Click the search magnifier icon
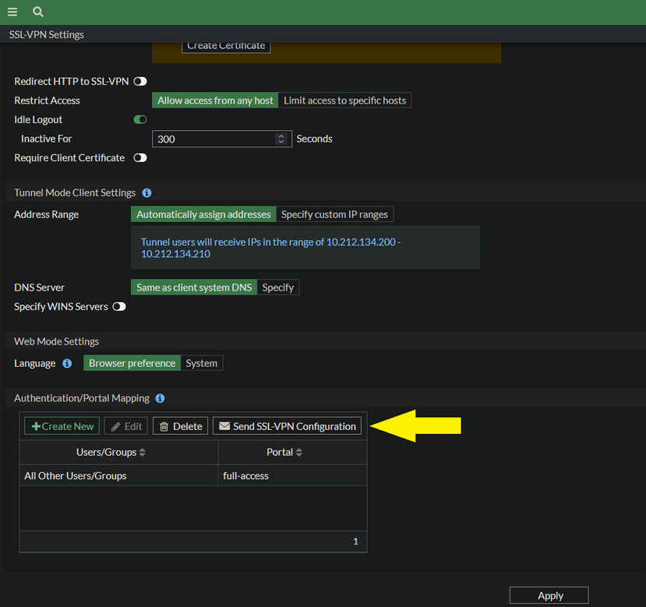646x607 pixels. tap(38, 12)
